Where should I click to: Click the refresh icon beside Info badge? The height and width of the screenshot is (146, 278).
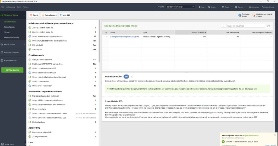point(132,77)
